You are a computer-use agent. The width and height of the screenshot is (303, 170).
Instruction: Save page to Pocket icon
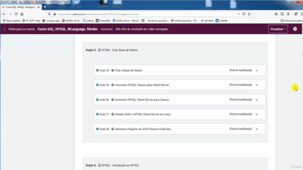[244, 14]
